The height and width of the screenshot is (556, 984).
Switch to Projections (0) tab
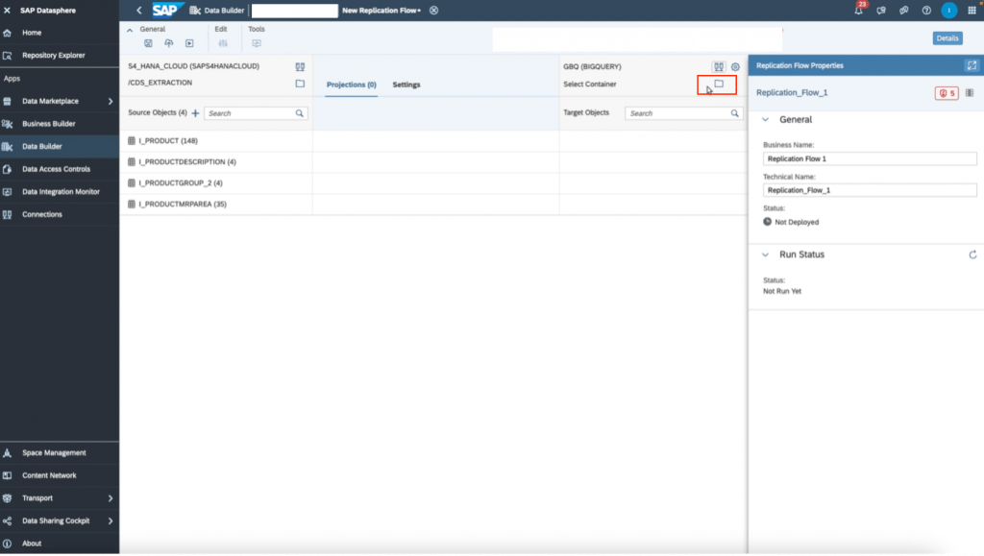tap(352, 85)
